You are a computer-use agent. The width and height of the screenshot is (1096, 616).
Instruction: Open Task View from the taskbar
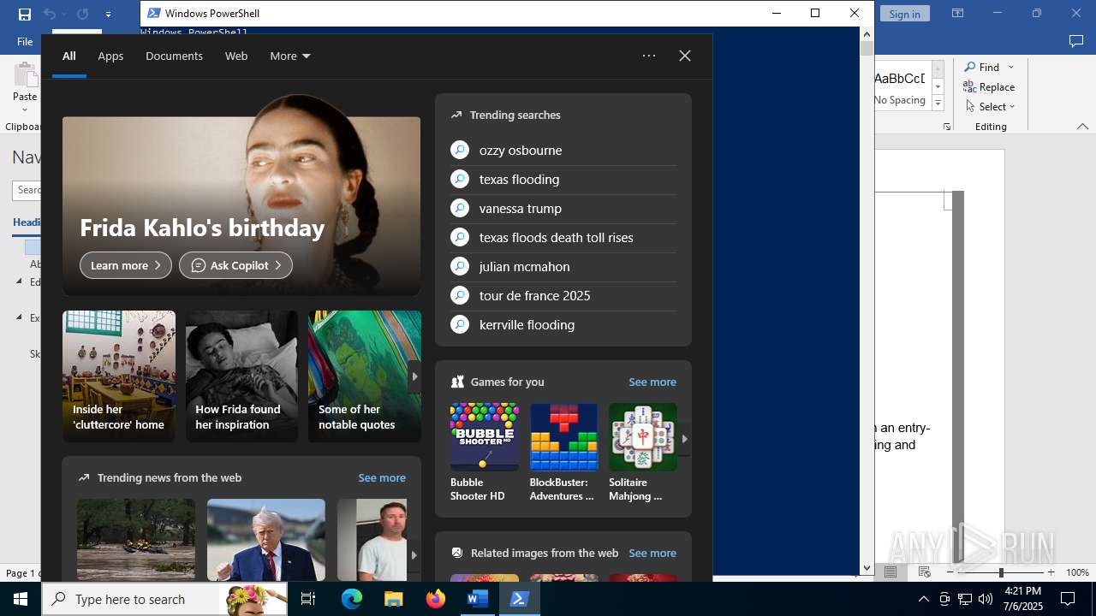pyautogui.click(x=308, y=599)
